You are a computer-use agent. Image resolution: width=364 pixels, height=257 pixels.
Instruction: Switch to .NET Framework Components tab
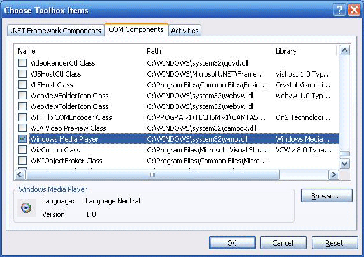click(x=55, y=31)
